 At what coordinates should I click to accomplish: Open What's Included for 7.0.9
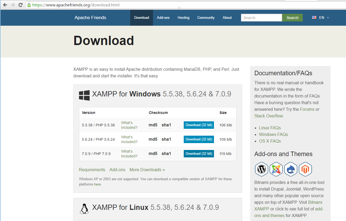(x=129, y=154)
